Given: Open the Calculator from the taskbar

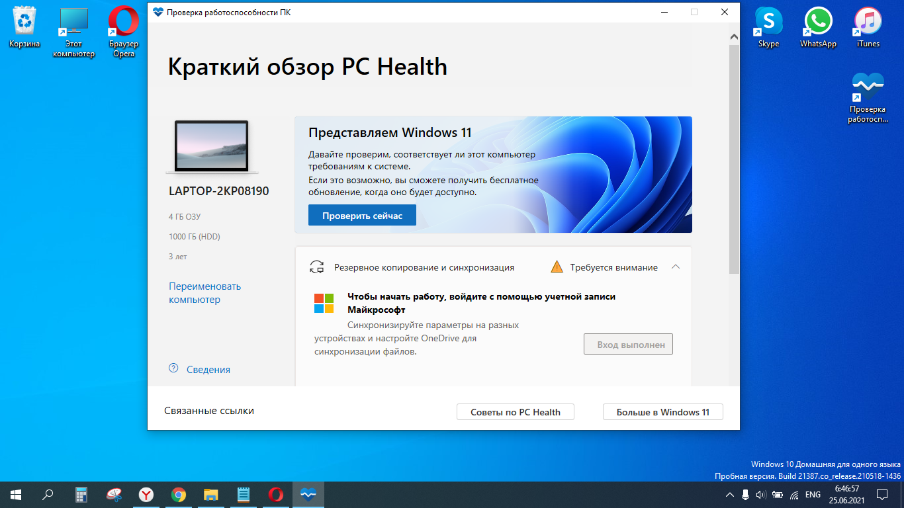Looking at the screenshot, I should tap(81, 494).
